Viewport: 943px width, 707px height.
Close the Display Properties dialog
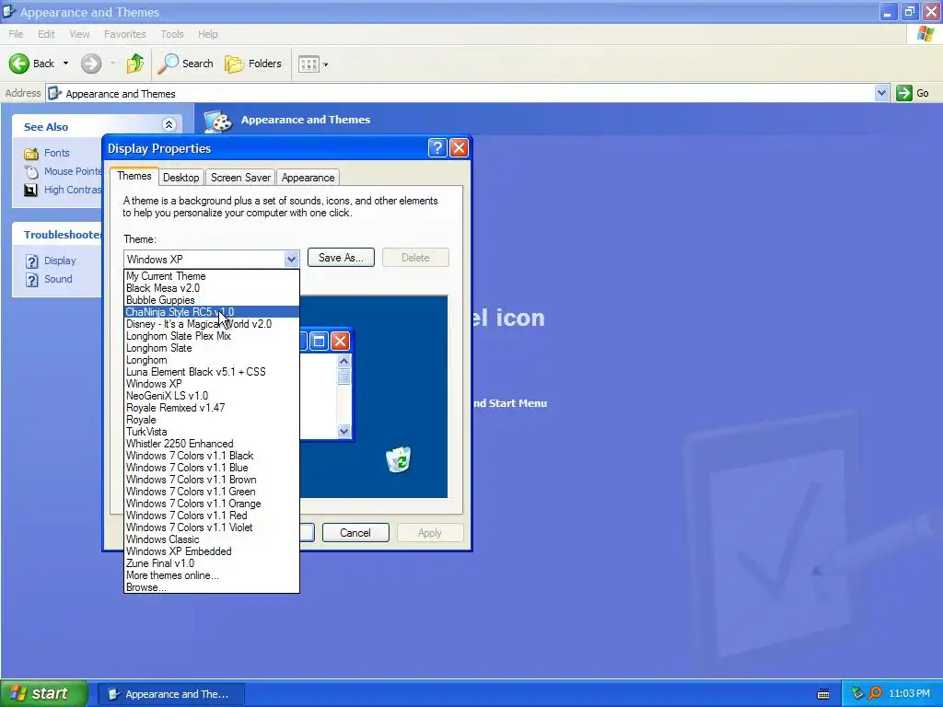pos(459,148)
